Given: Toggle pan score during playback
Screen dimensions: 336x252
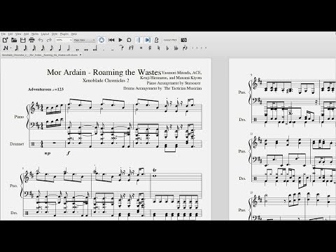Looking at the screenshot, I should point(148,40).
